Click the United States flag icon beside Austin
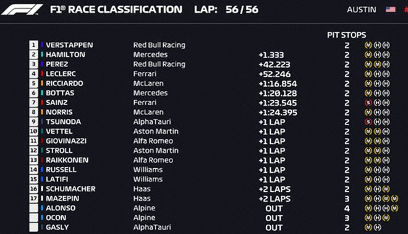This screenshot has height=234, width=408. [x=391, y=10]
